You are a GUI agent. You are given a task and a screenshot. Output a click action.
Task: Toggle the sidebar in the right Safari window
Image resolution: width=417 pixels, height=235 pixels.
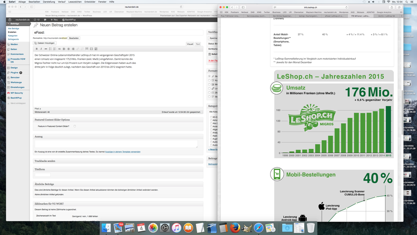click(x=243, y=8)
